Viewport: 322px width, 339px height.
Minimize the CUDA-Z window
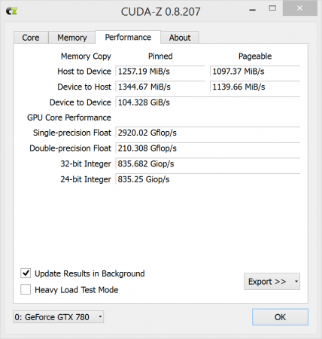tap(253, 9)
